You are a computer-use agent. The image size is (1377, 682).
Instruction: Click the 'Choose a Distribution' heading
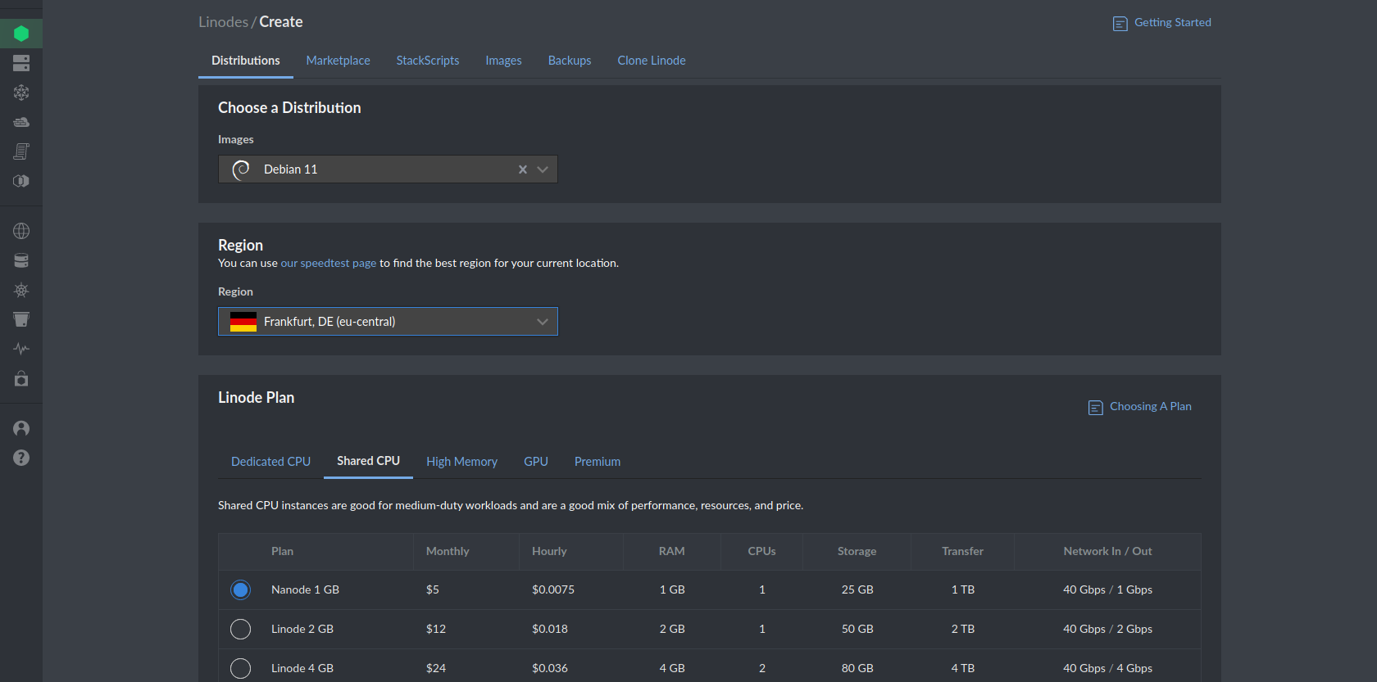(x=289, y=108)
